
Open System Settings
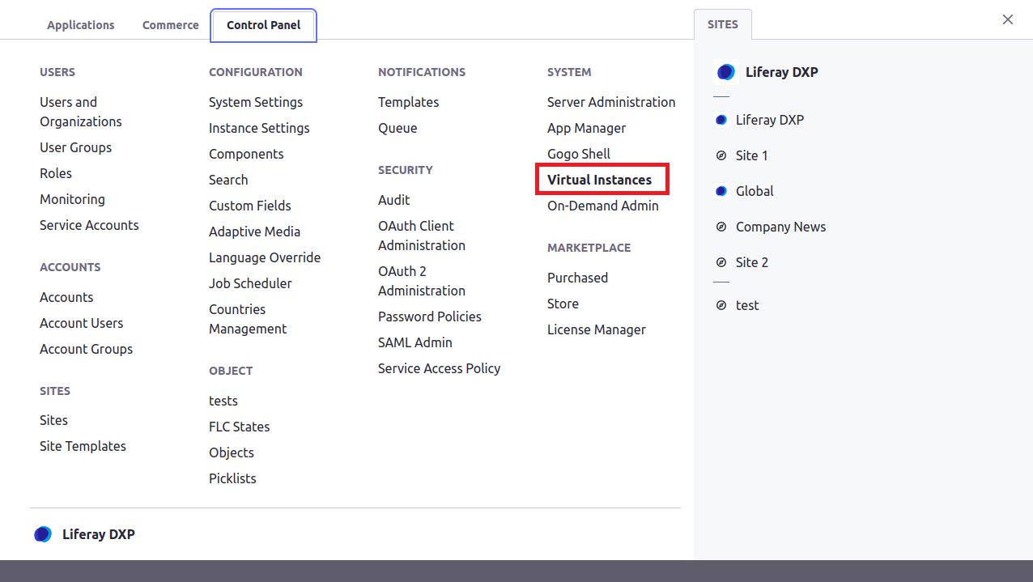[256, 102]
